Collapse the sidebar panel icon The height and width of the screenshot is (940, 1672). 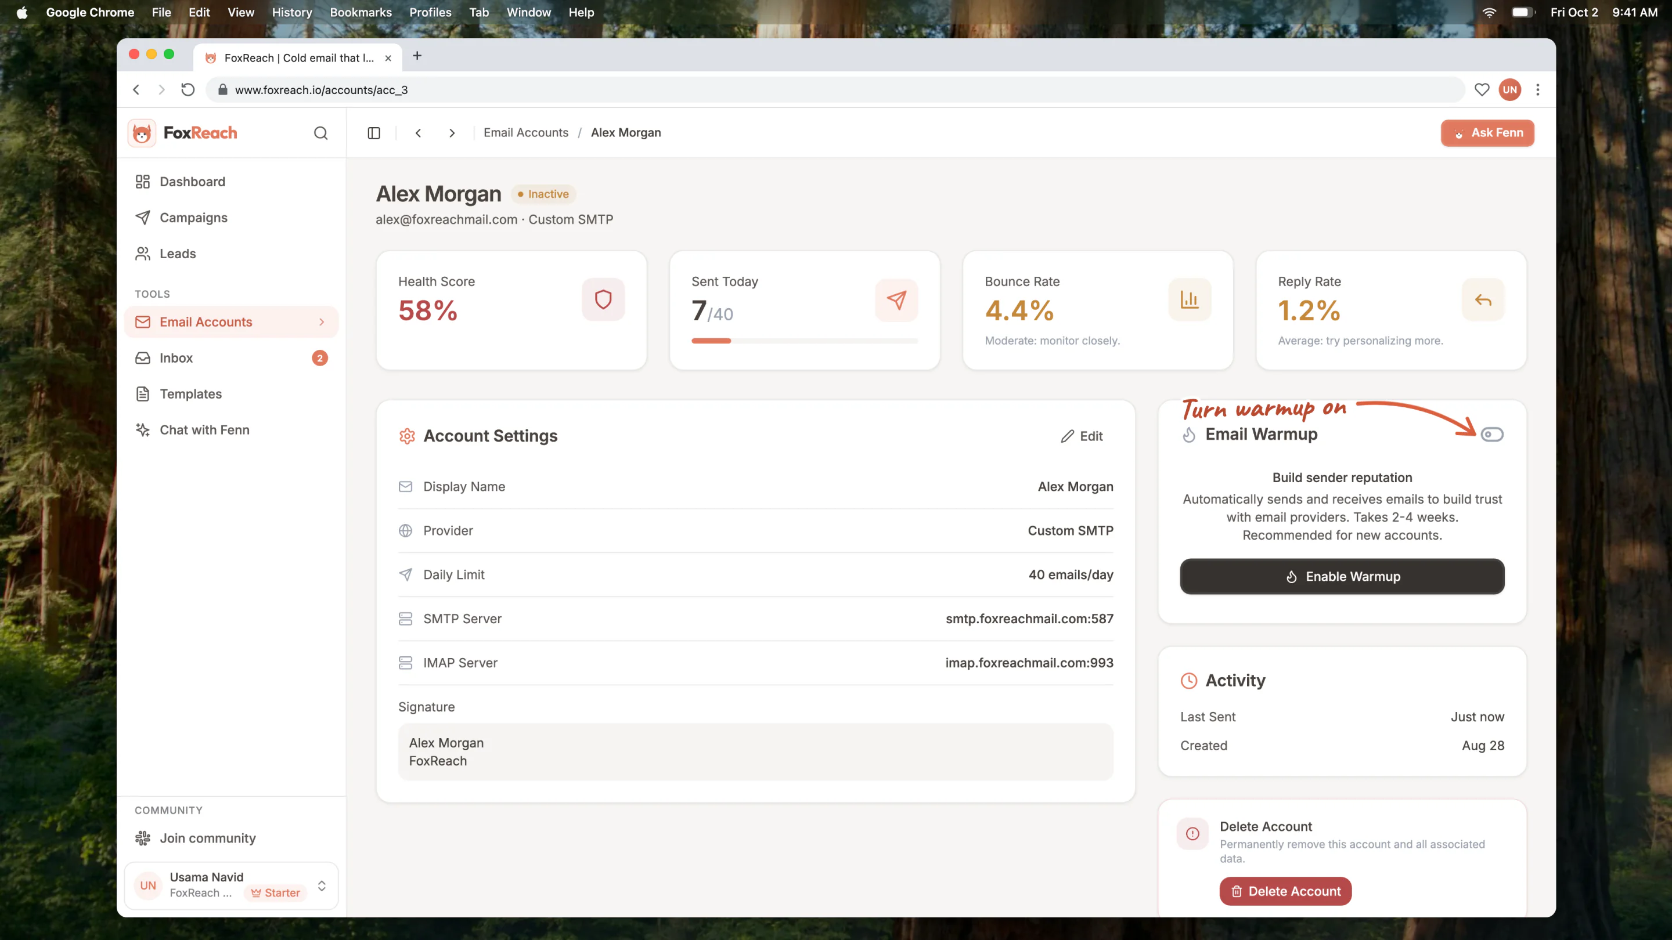pos(374,133)
